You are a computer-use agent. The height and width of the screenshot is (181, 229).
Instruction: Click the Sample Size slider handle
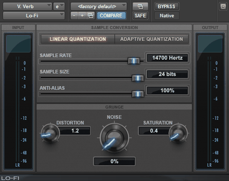pos(138,78)
